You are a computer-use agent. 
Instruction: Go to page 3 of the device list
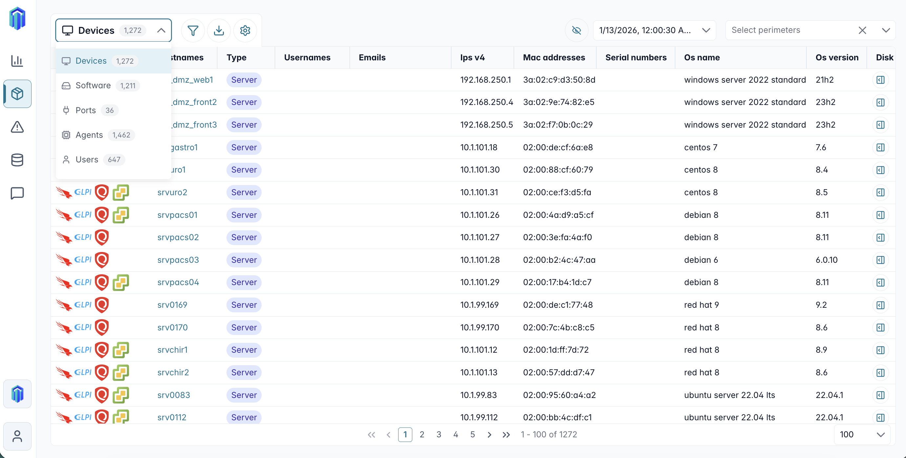click(x=439, y=434)
